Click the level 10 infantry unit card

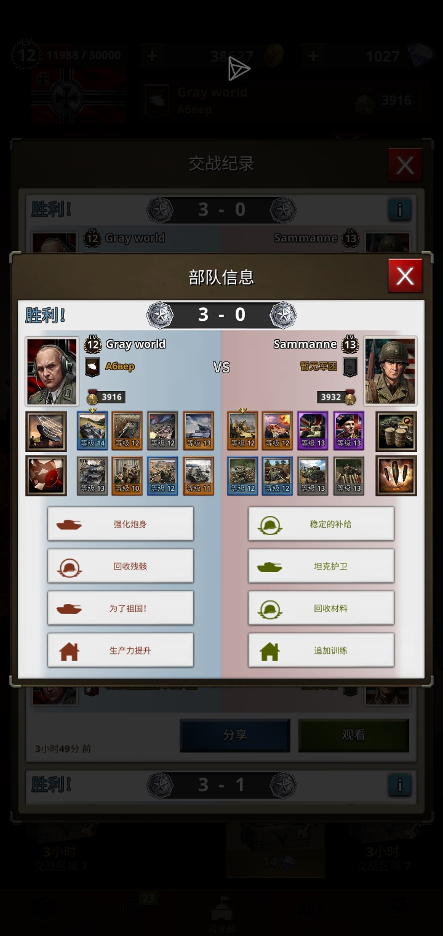pos(127,475)
